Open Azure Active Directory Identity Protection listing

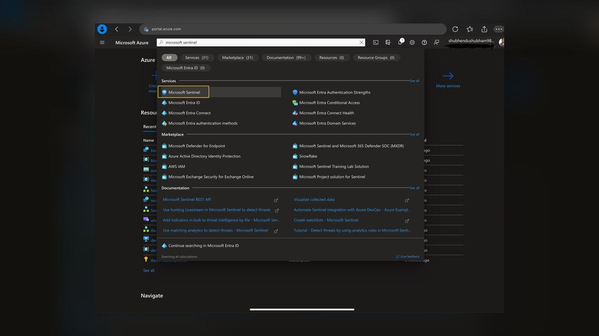(x=204, y=156)
